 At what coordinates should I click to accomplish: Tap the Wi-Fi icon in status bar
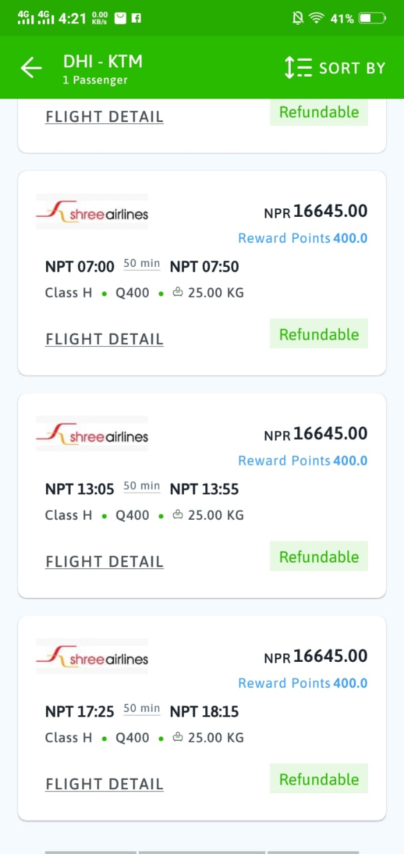(x=316, y=18)
